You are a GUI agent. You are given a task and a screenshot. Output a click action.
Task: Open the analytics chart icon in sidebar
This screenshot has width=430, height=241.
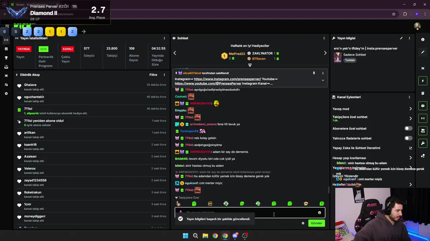pyautogui.click(x=6, y=49)
